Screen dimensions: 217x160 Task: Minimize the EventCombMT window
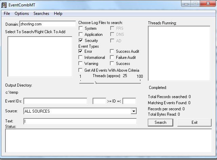pos(186,4)
